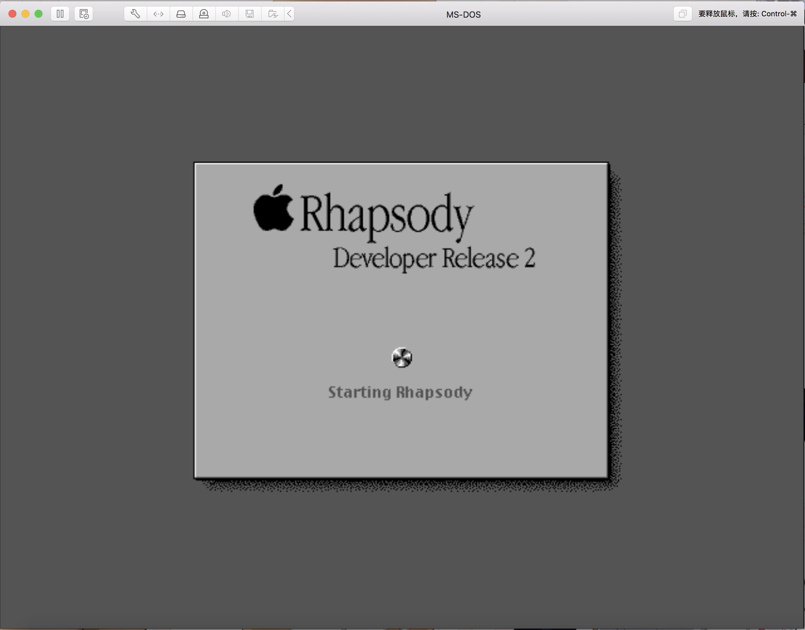Image resolution: width=805 pixels, height=630 pixels.
Task: Click the Apple logo on splash
Action: pyautogui.click(x=273, y=208)
